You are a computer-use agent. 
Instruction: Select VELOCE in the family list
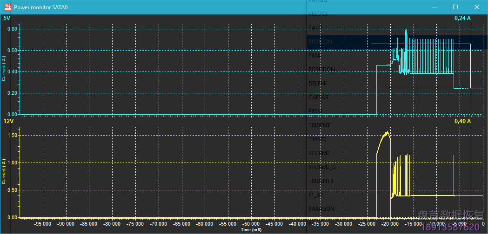318,14
